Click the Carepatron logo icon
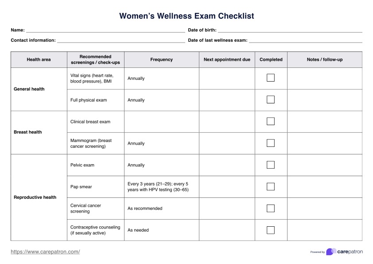 tap(330, 252)
